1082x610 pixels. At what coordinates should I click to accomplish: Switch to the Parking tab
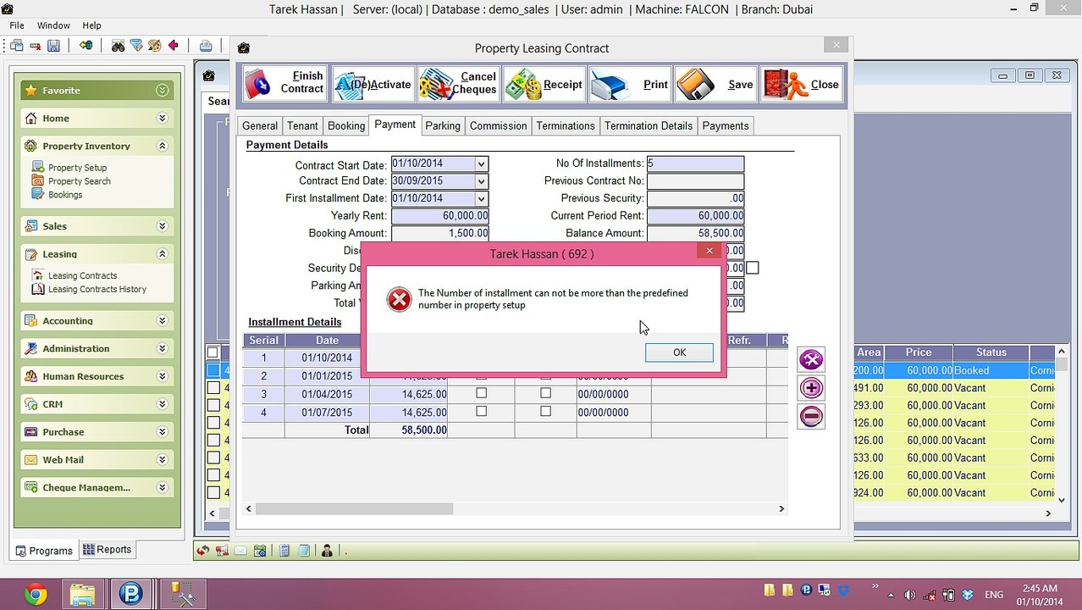(443, 125)
